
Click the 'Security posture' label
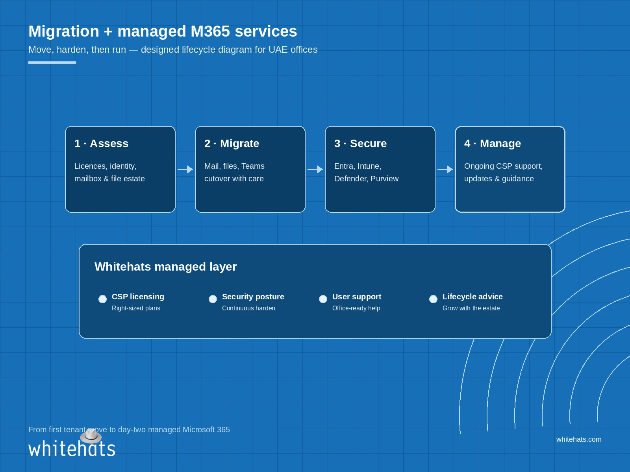click(253, 297)
